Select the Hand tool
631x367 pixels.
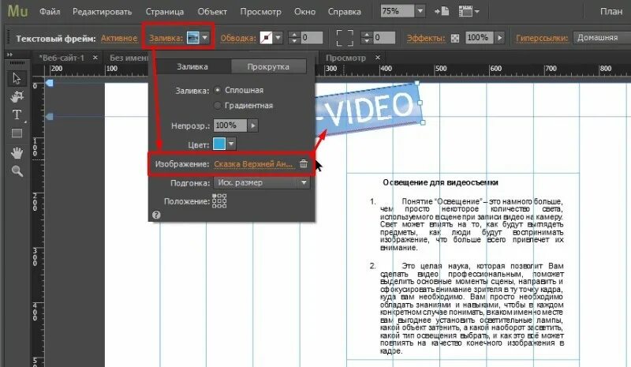tap(17, 152)
